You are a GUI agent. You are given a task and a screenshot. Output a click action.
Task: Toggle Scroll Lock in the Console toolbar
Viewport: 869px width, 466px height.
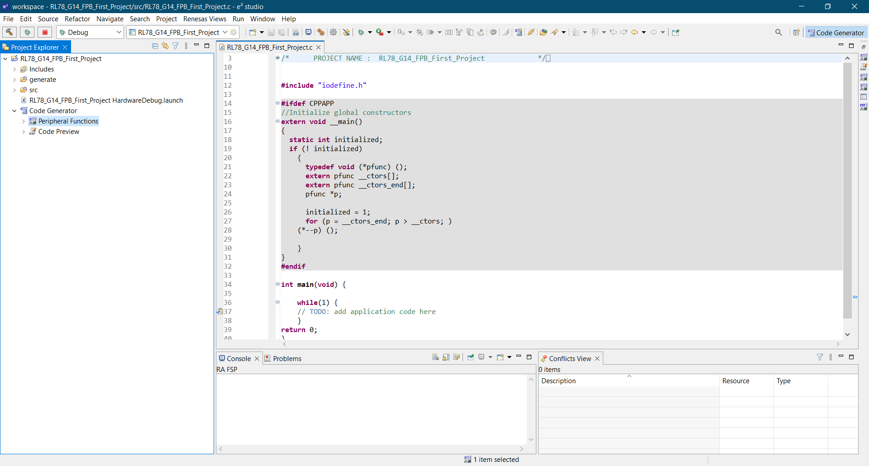pyautogui.click(x=446, y=357)
